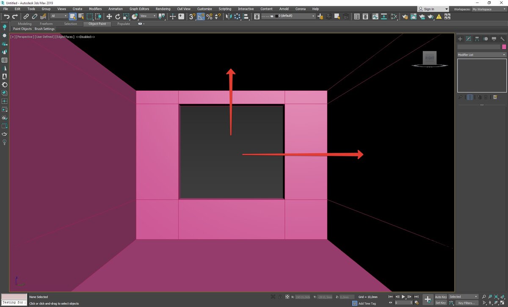This screenshot has height=307, width=508.
Task: Click the yellow warning triangle icon
Action: click(439, 17)
